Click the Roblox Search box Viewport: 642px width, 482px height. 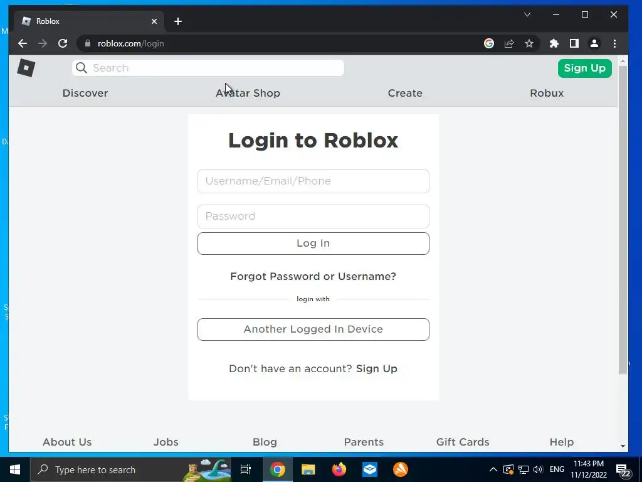coord(208,68)
